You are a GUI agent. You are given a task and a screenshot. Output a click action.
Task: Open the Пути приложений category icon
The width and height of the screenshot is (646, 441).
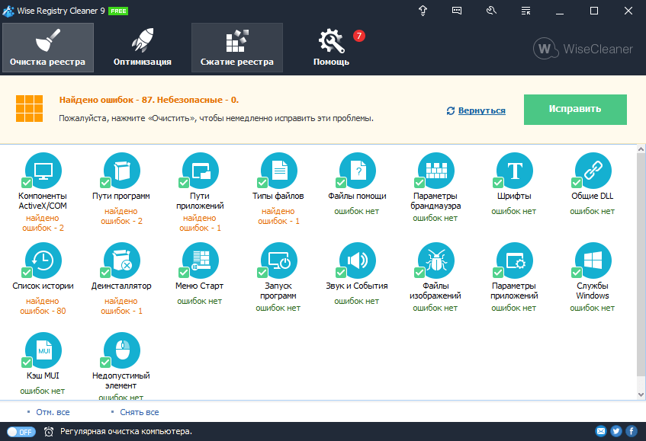point(201,171)
